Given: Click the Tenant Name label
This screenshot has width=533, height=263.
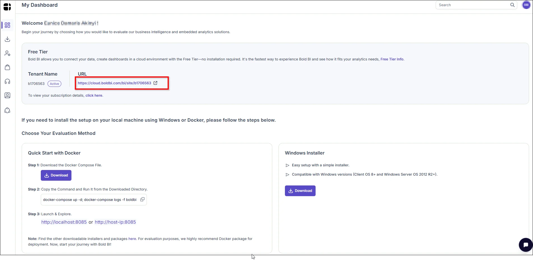Looking at the screenshot, I should coord(43,74).
